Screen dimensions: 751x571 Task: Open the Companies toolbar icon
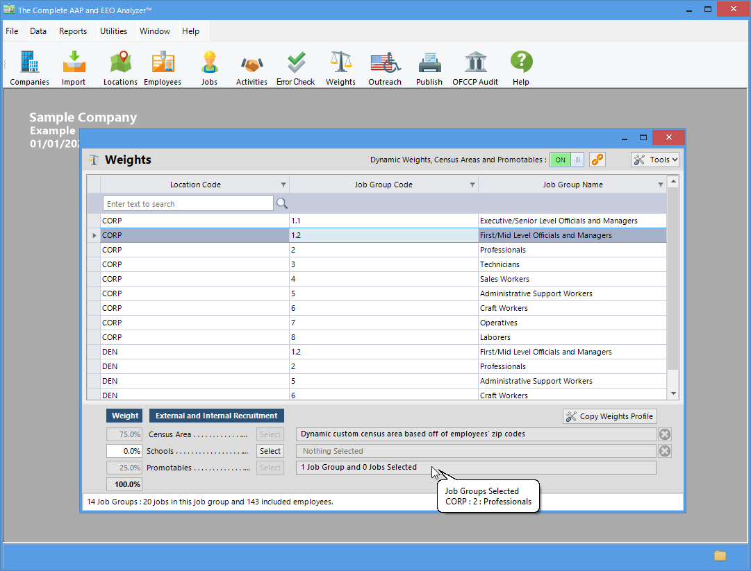tap(30, 69)
